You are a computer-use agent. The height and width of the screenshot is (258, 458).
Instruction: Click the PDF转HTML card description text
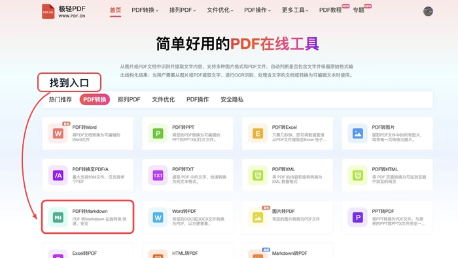pos(399,179)
